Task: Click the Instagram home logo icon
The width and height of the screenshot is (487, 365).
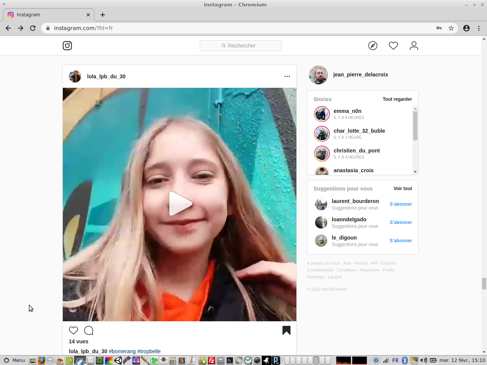Action: click(x=67, y=46)
